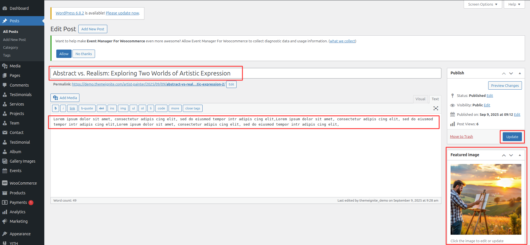The width and height of the screenshot is (530, 245).
Task: Insert image with img button
Action: click(123, 108)
